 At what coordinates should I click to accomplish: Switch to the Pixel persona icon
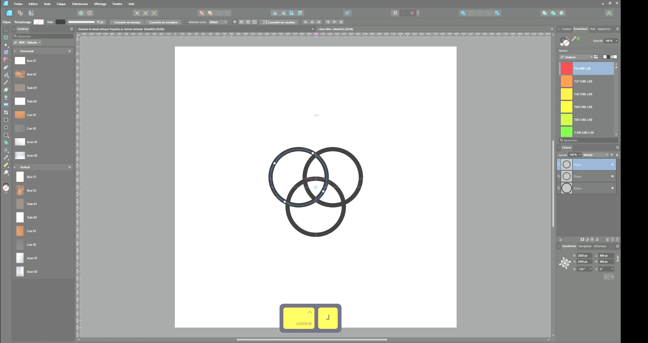20,13
